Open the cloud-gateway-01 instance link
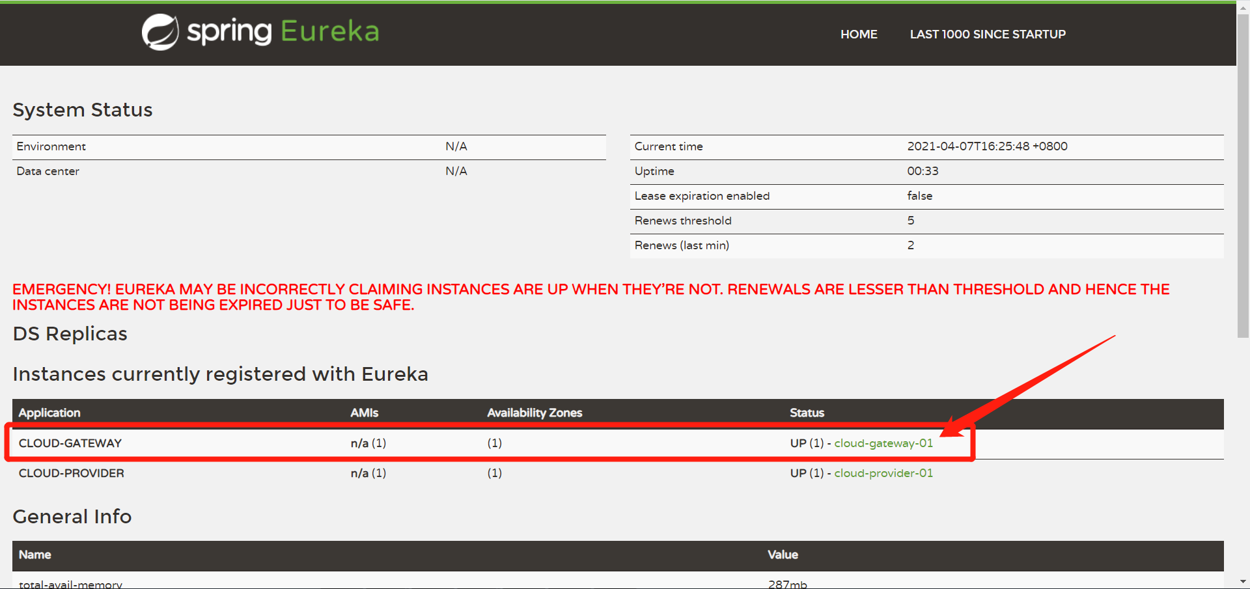Screen dimensions: 1250x589 coord(883,443)
